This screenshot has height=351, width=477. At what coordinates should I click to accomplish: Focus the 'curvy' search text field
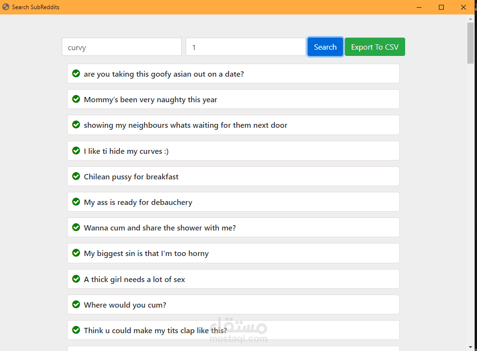click(x=122, y=47)
